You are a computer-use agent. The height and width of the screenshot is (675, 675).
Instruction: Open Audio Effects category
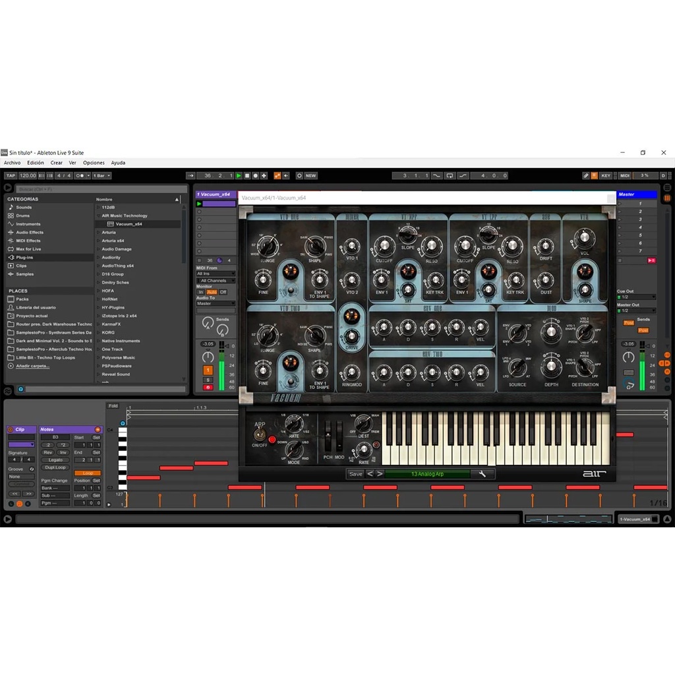[30, 233]
